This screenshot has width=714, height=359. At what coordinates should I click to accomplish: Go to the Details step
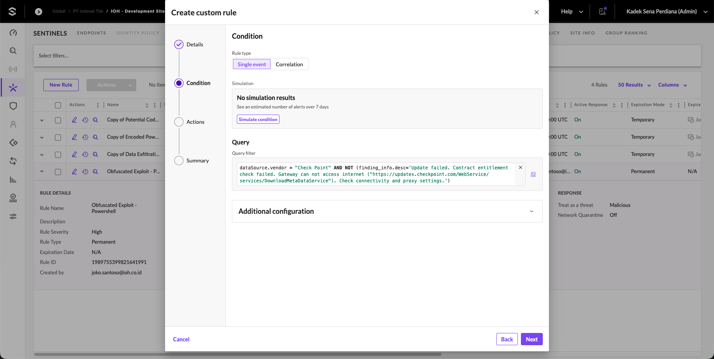189,44
